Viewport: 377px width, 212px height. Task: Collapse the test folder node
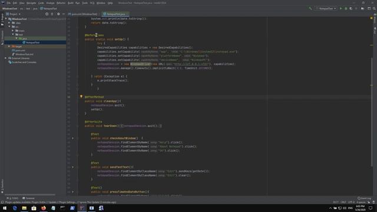pos(13,35)
